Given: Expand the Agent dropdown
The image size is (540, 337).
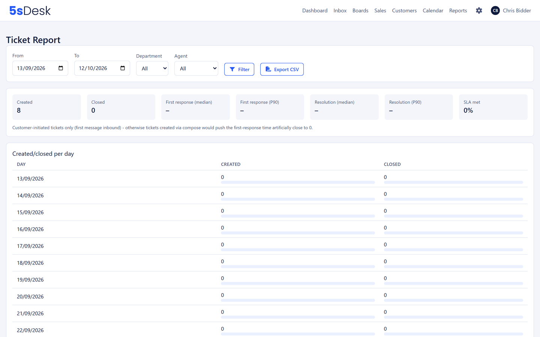Looking at the screenshot, I should [196, 69].
